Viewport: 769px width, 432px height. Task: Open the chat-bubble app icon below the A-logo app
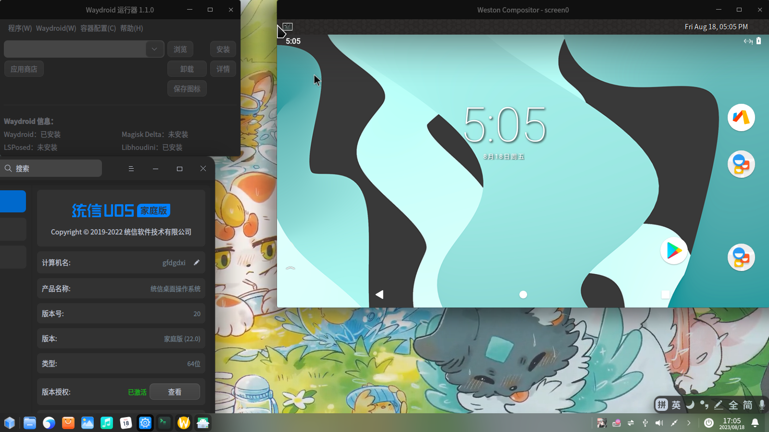click(x=741, y=164)
